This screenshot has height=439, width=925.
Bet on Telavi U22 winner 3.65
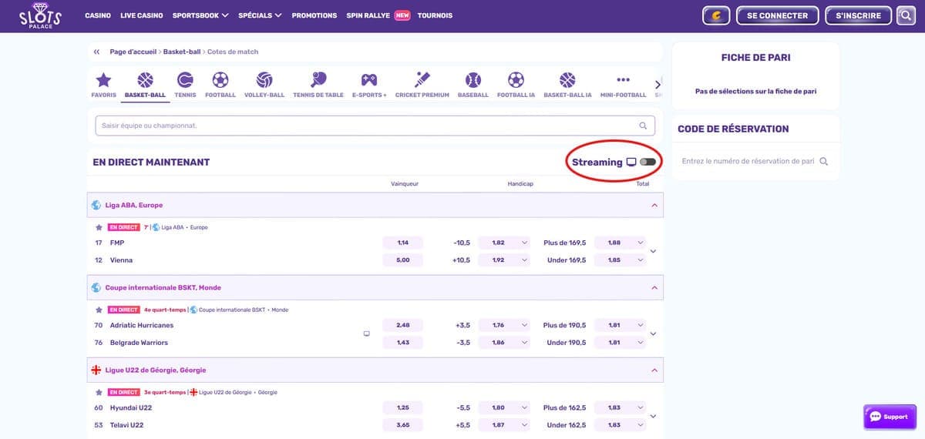point(403,425)
